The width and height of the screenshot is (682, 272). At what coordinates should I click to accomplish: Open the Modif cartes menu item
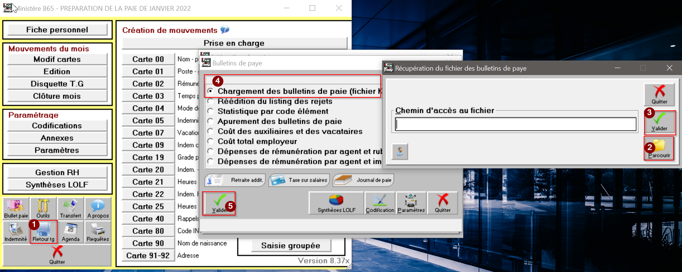coord(57,59)
